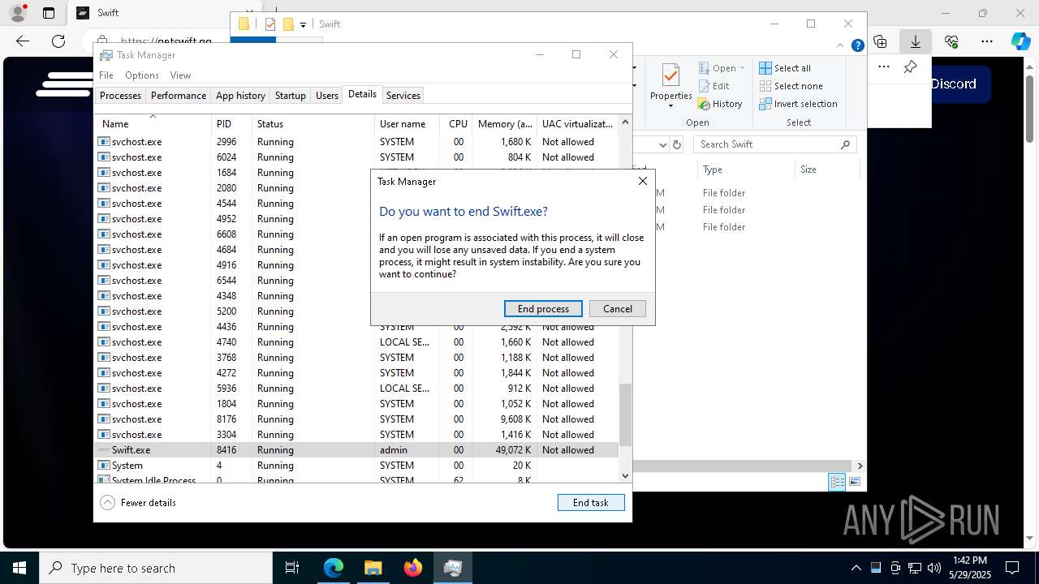Select svchost.exe with PID 6024
This screenshot has height=584, width=1039.
[356, 157]
